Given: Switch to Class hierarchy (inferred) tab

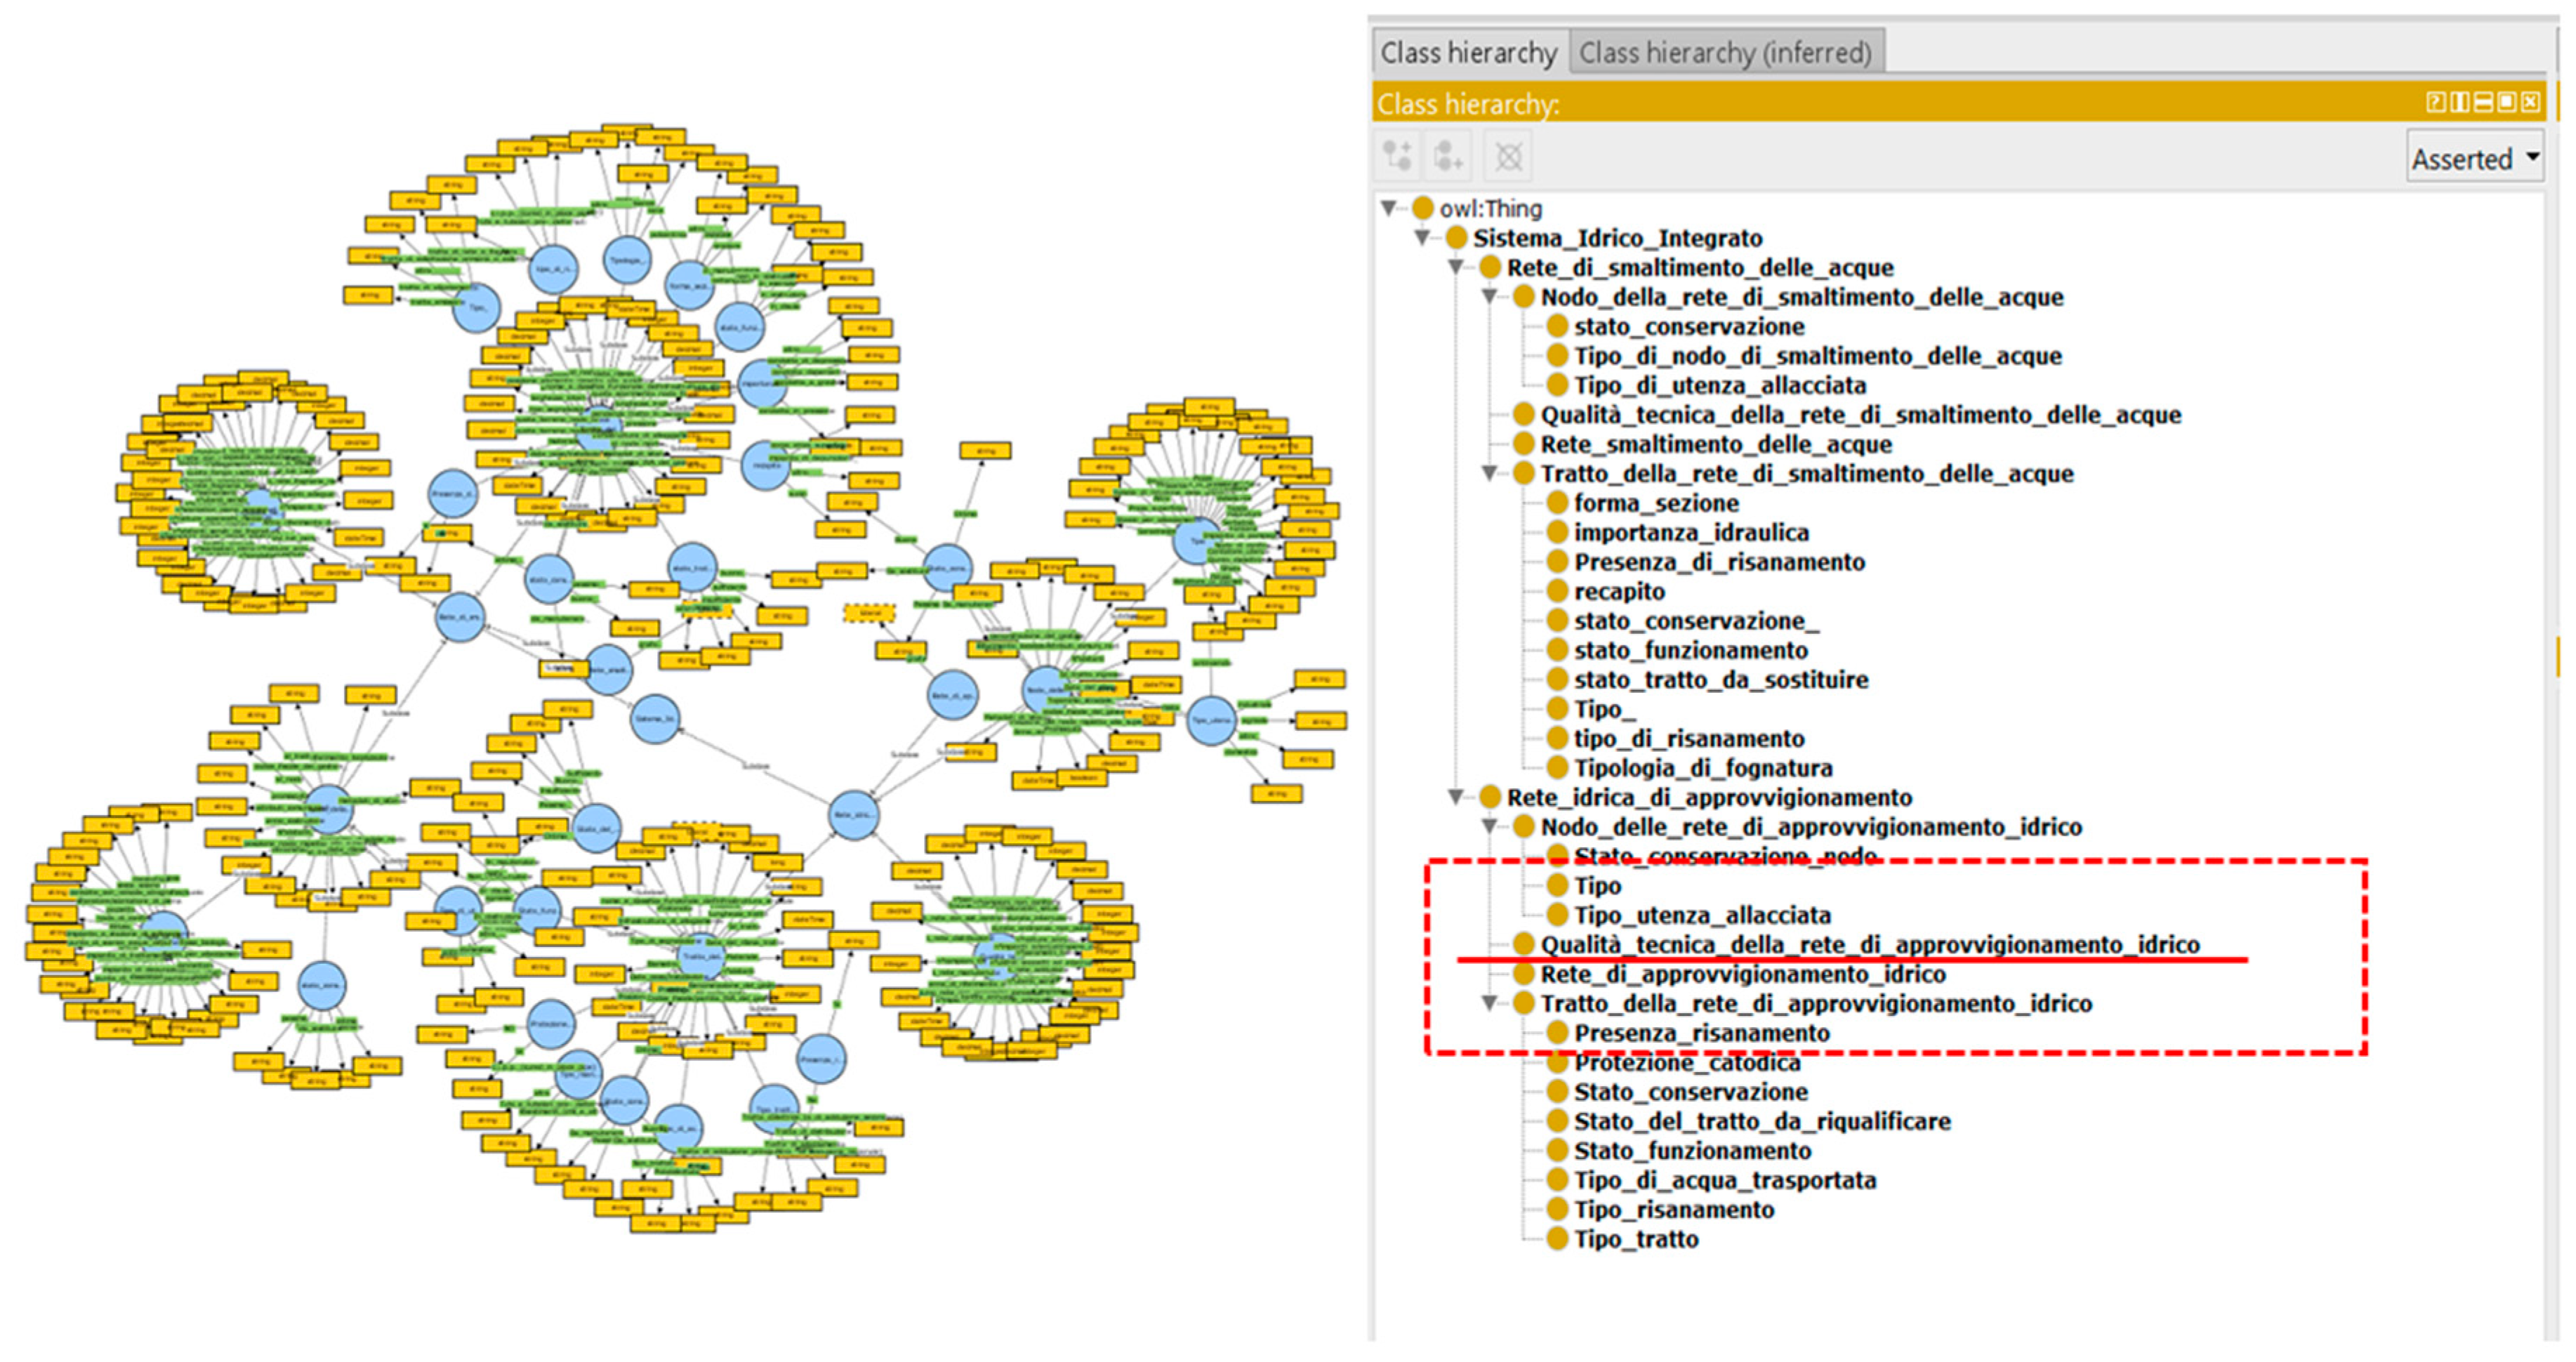Looking at the screenshot, I should [1725, 52].
